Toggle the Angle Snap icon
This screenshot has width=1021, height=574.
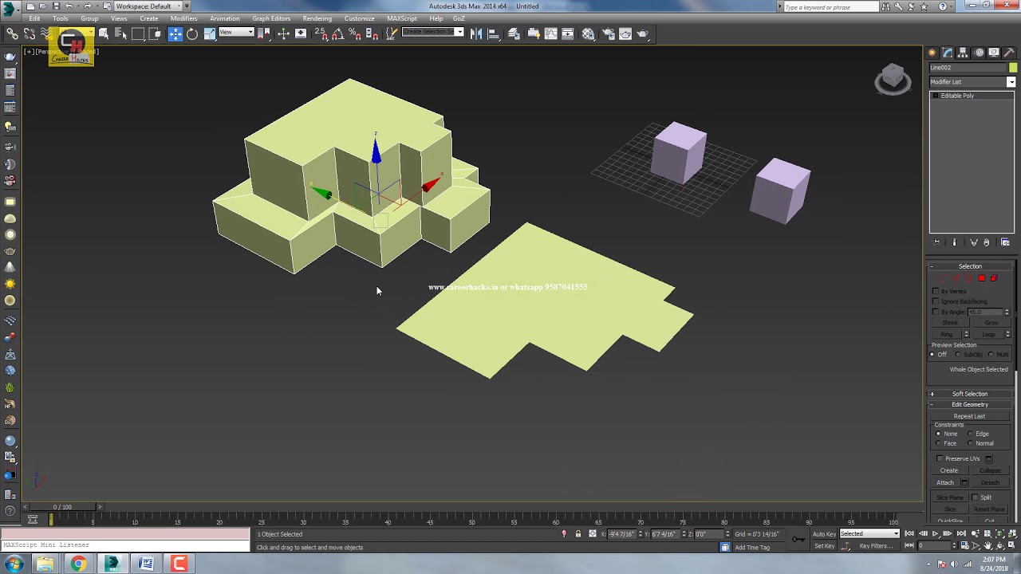[338, 33]
